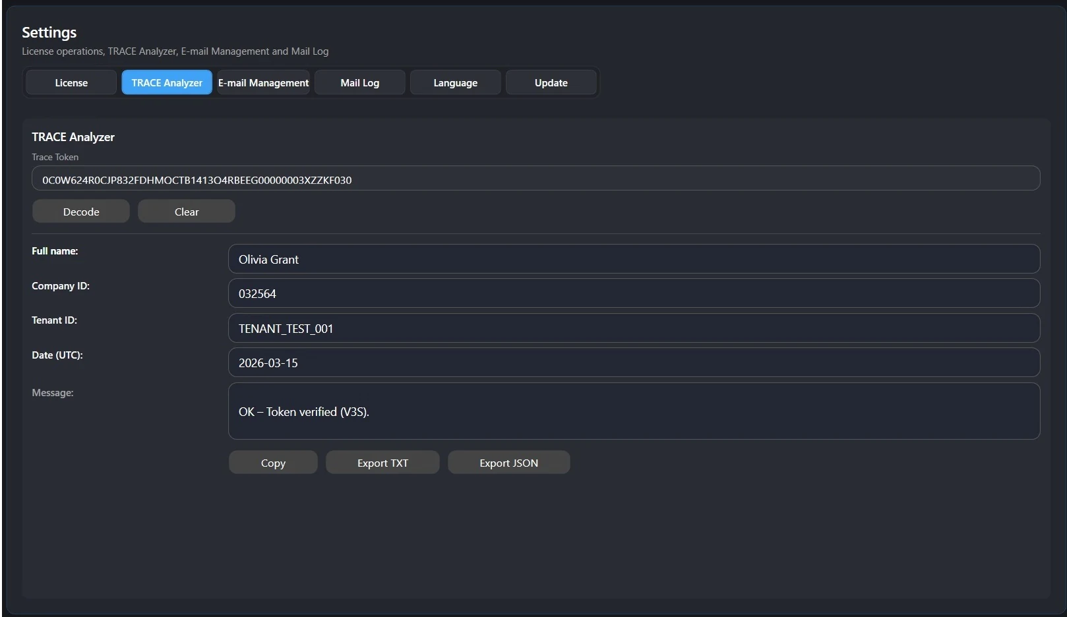Select the Date (UTC) field

pos(633,363)
